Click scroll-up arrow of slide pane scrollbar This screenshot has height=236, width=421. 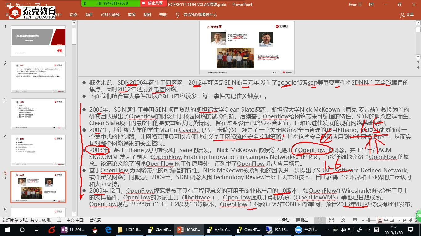click(418, 22)
